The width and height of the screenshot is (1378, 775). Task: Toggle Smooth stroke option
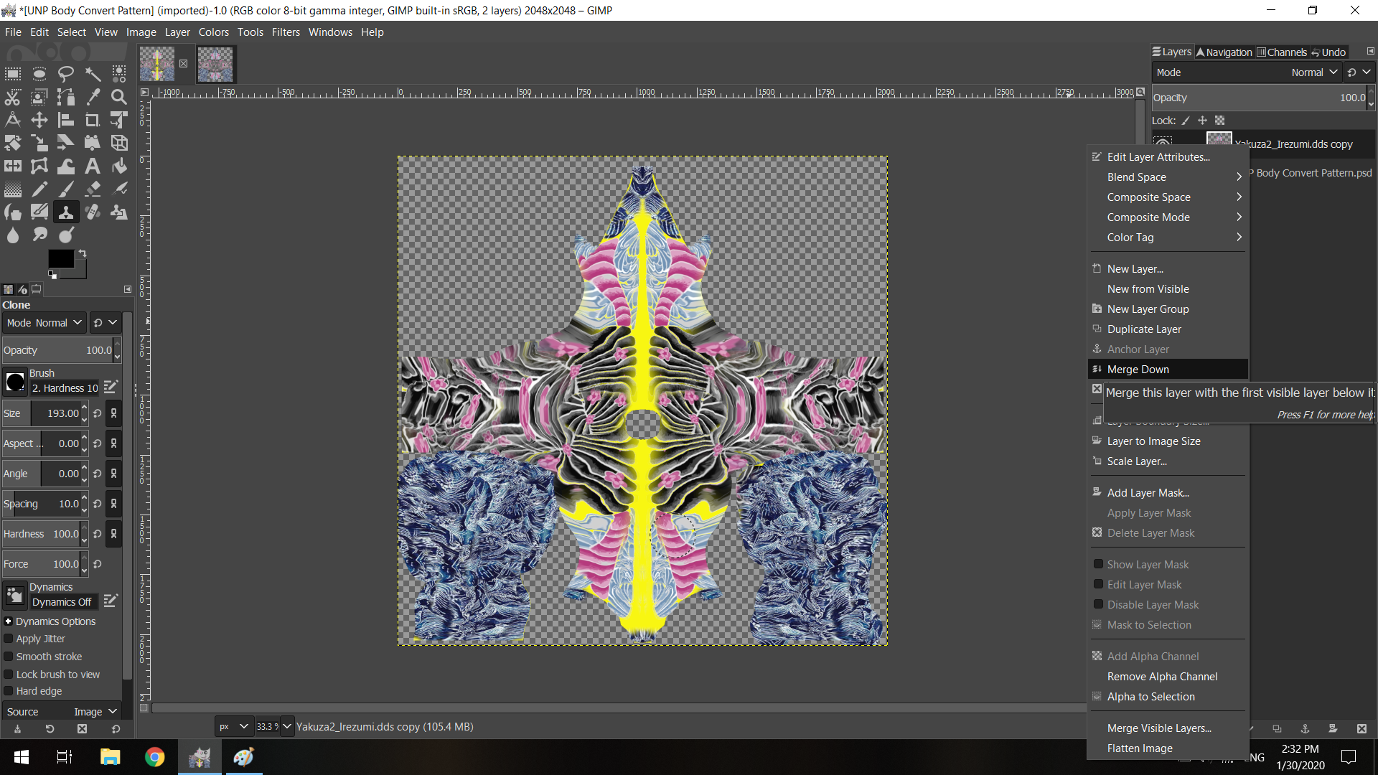[x=9, y=657]
